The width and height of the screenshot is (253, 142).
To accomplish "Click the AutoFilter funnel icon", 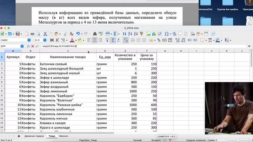I will 142,34.
